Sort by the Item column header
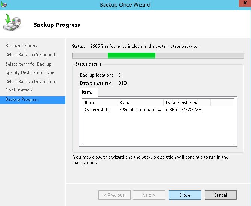The height and width of the screenshot is (206, 251). tap(100, 103)
